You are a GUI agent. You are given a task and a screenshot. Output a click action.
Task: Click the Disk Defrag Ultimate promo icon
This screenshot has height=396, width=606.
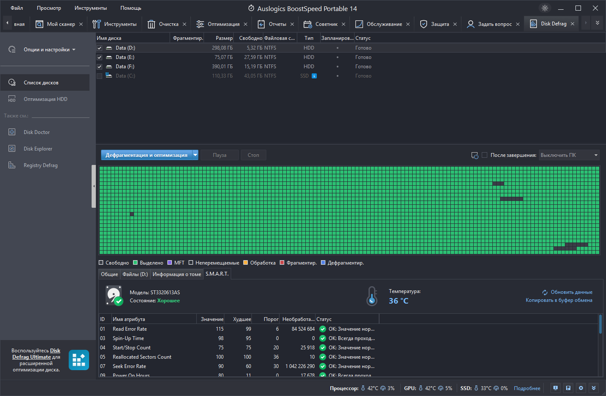(x=79, y=360)
